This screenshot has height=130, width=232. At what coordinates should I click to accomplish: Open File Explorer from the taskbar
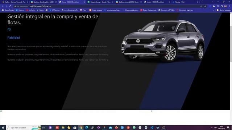click(63, 127)
